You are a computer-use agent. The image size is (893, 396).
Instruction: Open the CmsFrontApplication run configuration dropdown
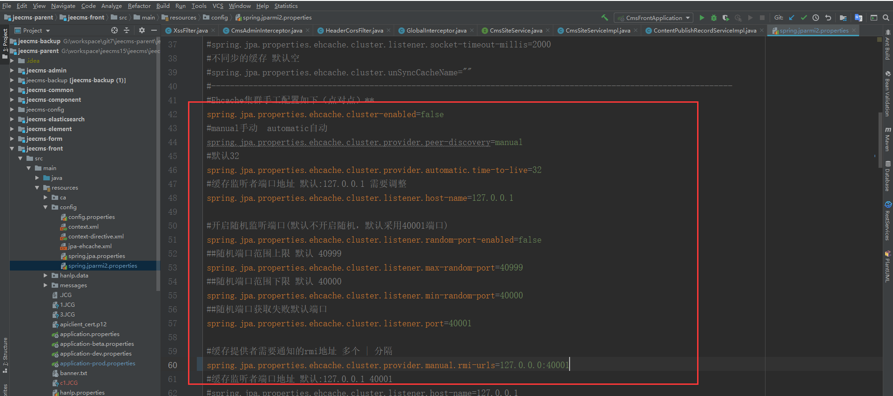pyautogui.click(x=653, y=18)
